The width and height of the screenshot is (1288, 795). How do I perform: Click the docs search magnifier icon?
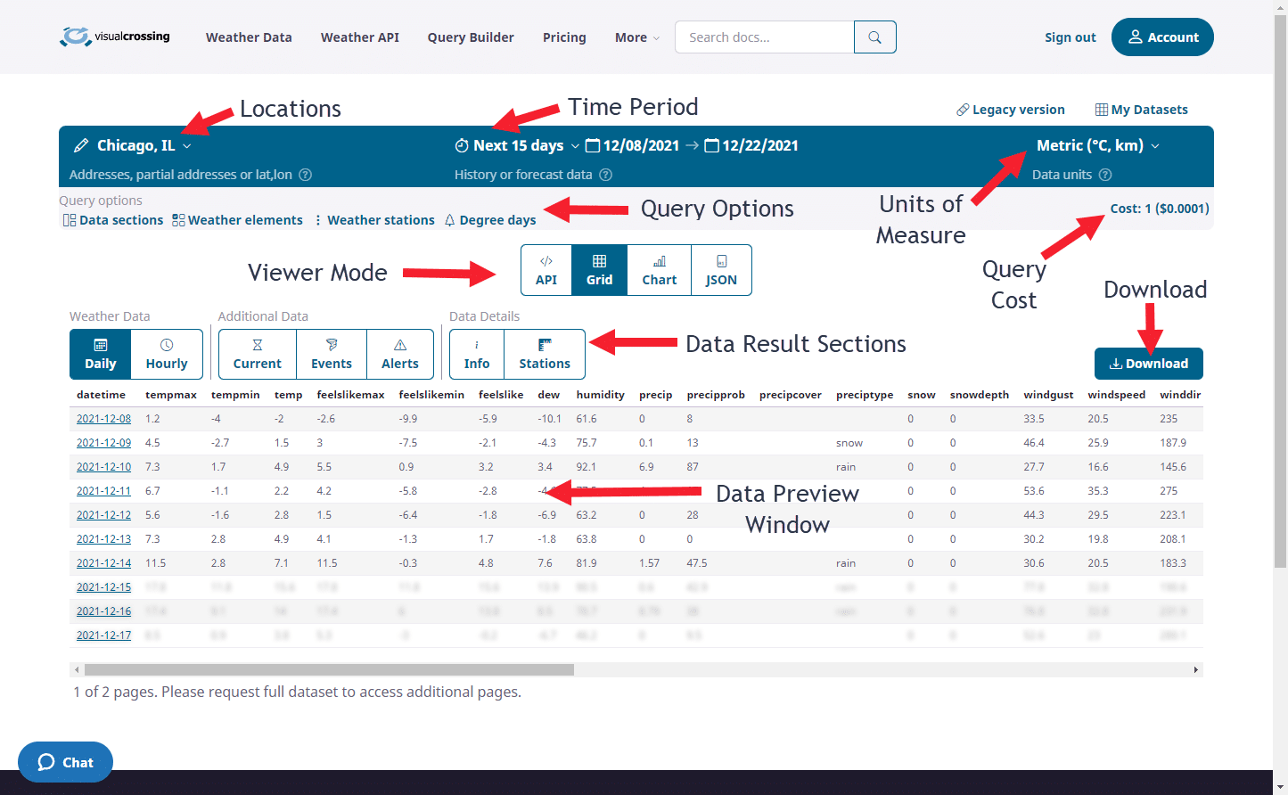coord(874,37)
